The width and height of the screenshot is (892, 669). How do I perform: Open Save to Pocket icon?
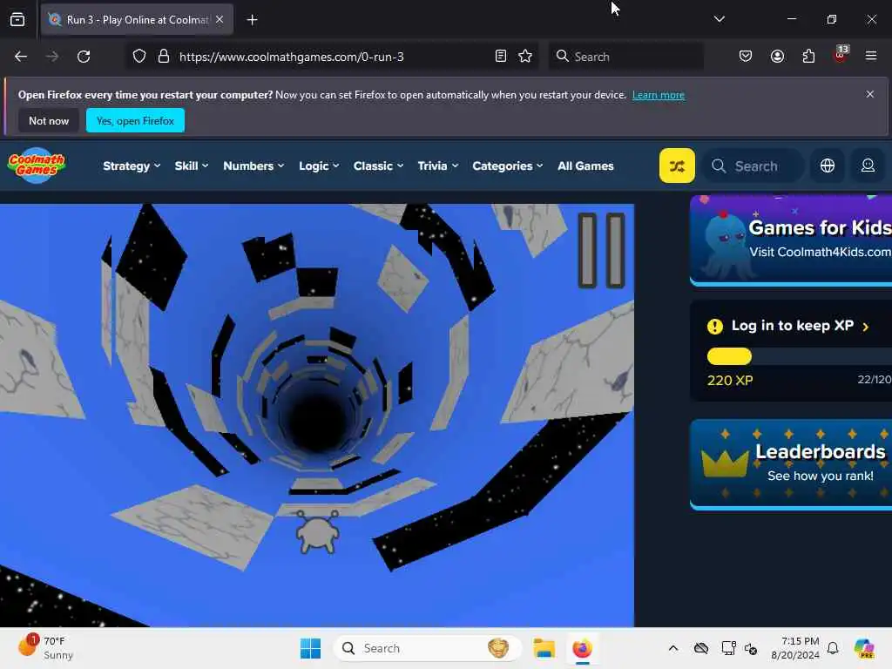point(746,57)
